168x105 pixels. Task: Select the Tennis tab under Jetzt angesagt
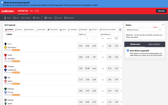point(18,30)
